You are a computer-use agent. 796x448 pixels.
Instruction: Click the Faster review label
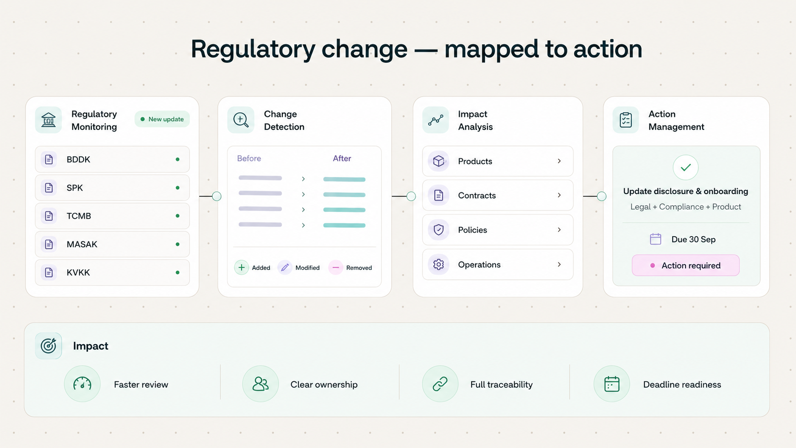(x=141, y=385)
